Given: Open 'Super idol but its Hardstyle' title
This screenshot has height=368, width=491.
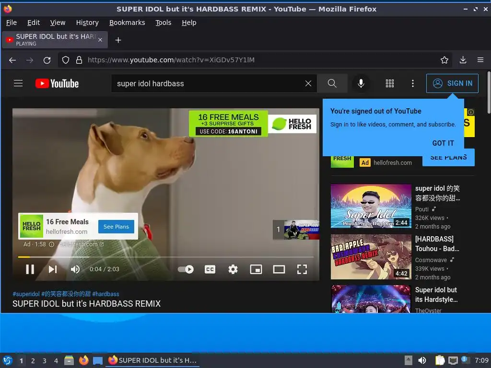Looking at the screenshot, I should pos(436,295).
